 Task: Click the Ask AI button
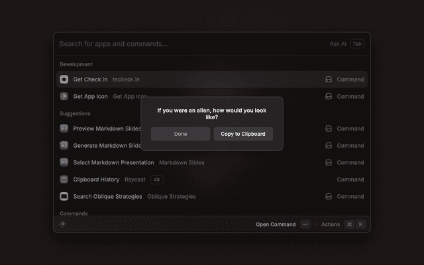(x=338, y=44)
